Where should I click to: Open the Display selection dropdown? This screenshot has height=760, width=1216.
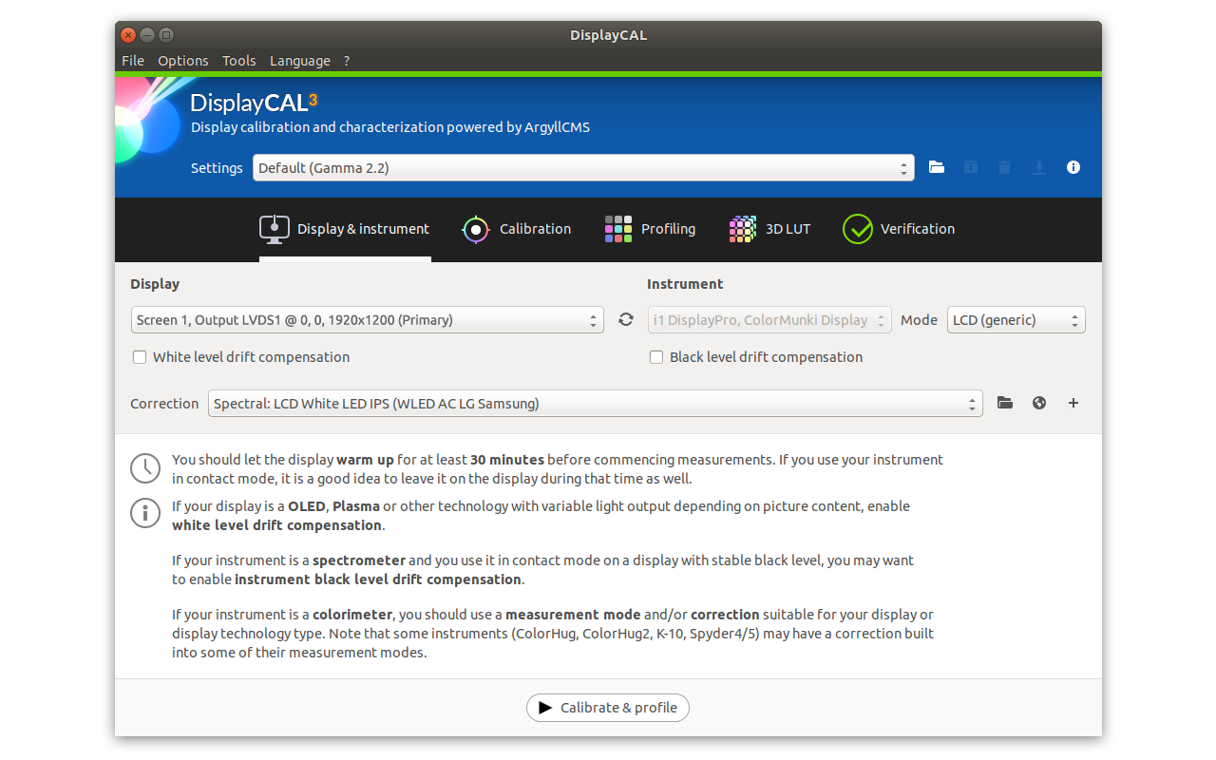367,320
